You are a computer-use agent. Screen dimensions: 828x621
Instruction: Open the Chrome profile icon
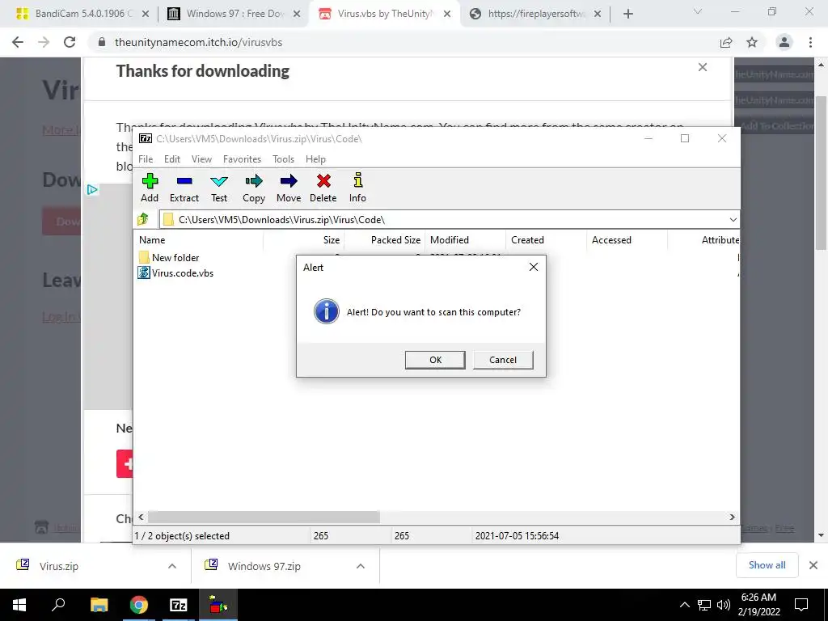click(784, 42)
